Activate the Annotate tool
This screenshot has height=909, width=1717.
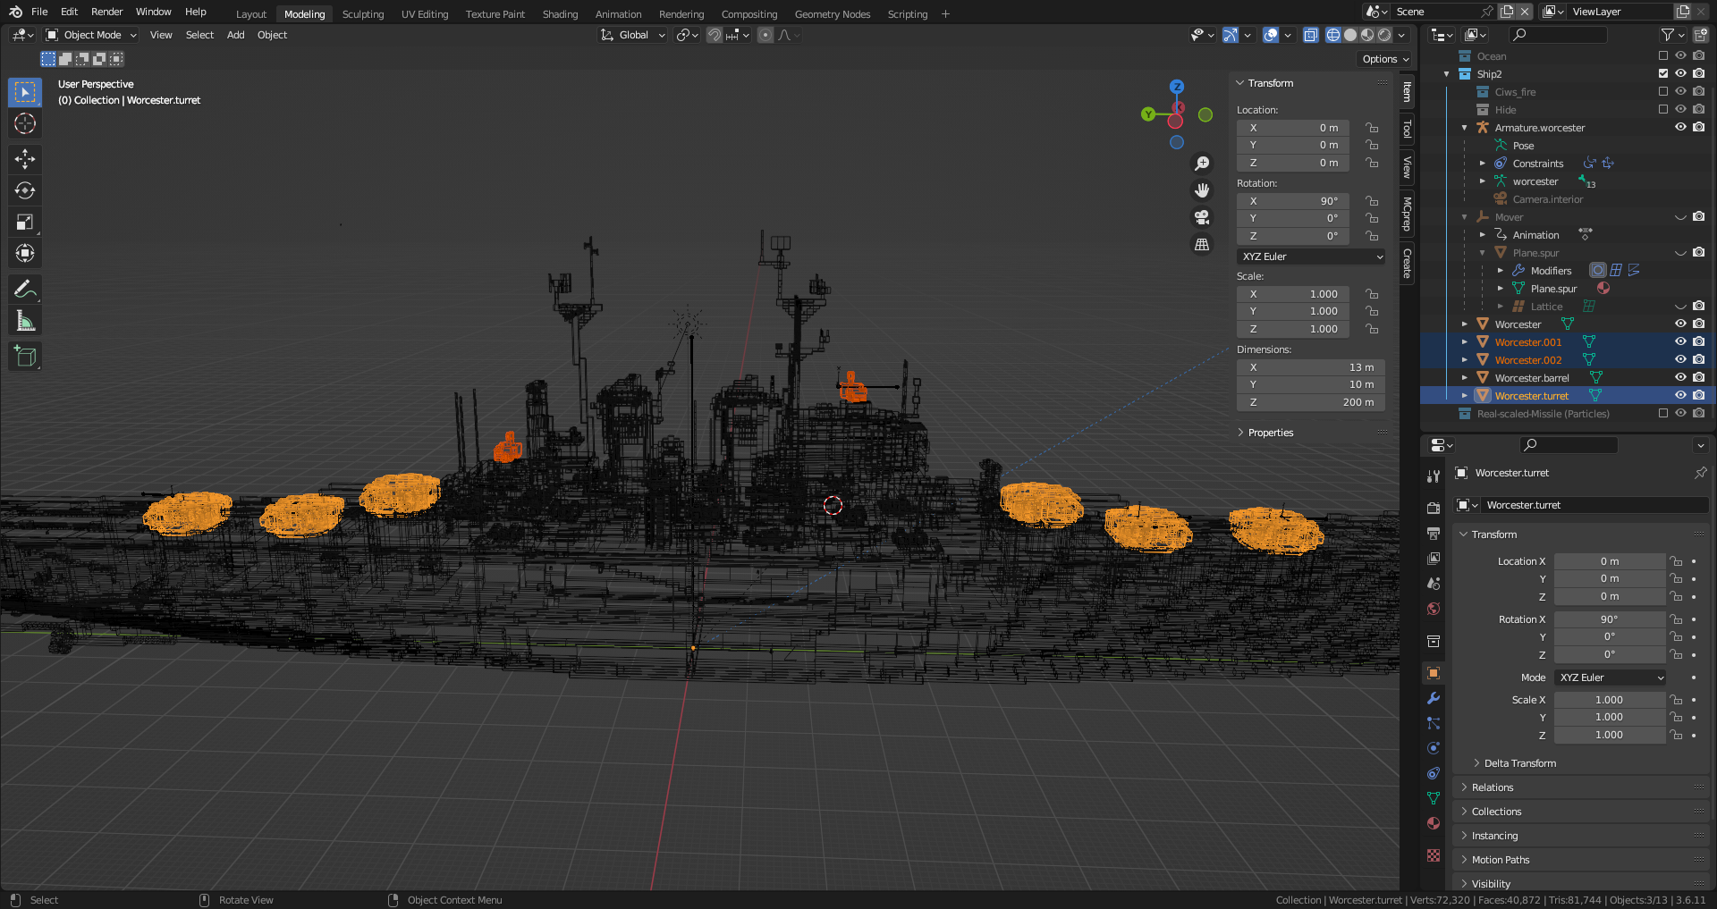click(25, 290)
